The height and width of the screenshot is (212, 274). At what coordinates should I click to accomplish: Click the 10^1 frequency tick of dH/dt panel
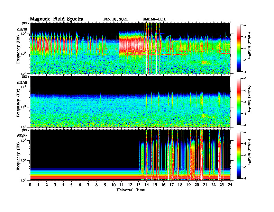[24, 33]
